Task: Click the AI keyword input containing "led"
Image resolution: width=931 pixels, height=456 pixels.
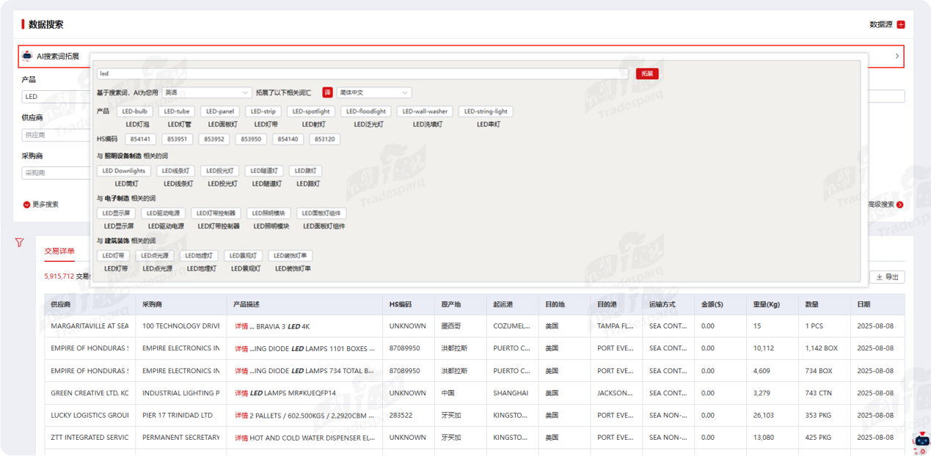Action: coord(362,73)
